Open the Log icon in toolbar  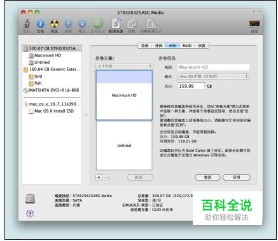(254, 24)
